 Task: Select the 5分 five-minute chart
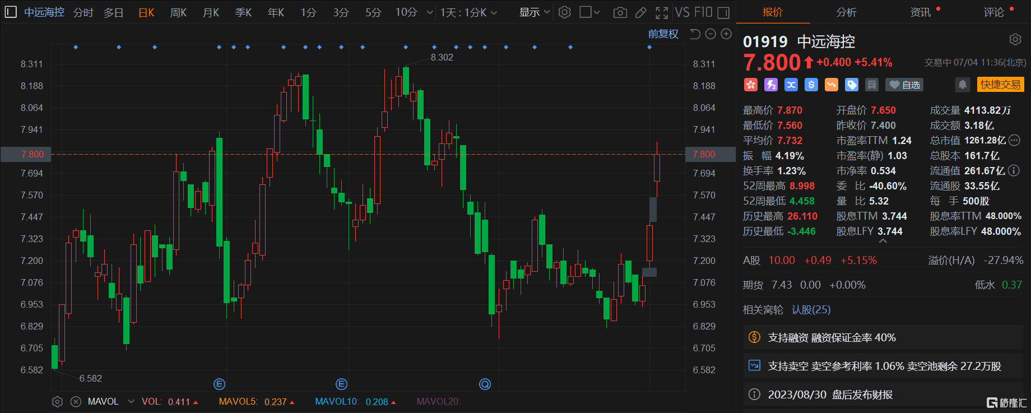pyautogui.click(x=373, y=12)
